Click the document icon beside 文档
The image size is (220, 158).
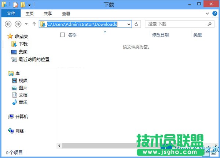15,95
